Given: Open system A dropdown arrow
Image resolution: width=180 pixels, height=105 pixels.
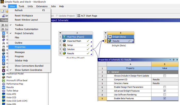Looking at the screenshot, I should pyautogui.click(x=60, y=33).
